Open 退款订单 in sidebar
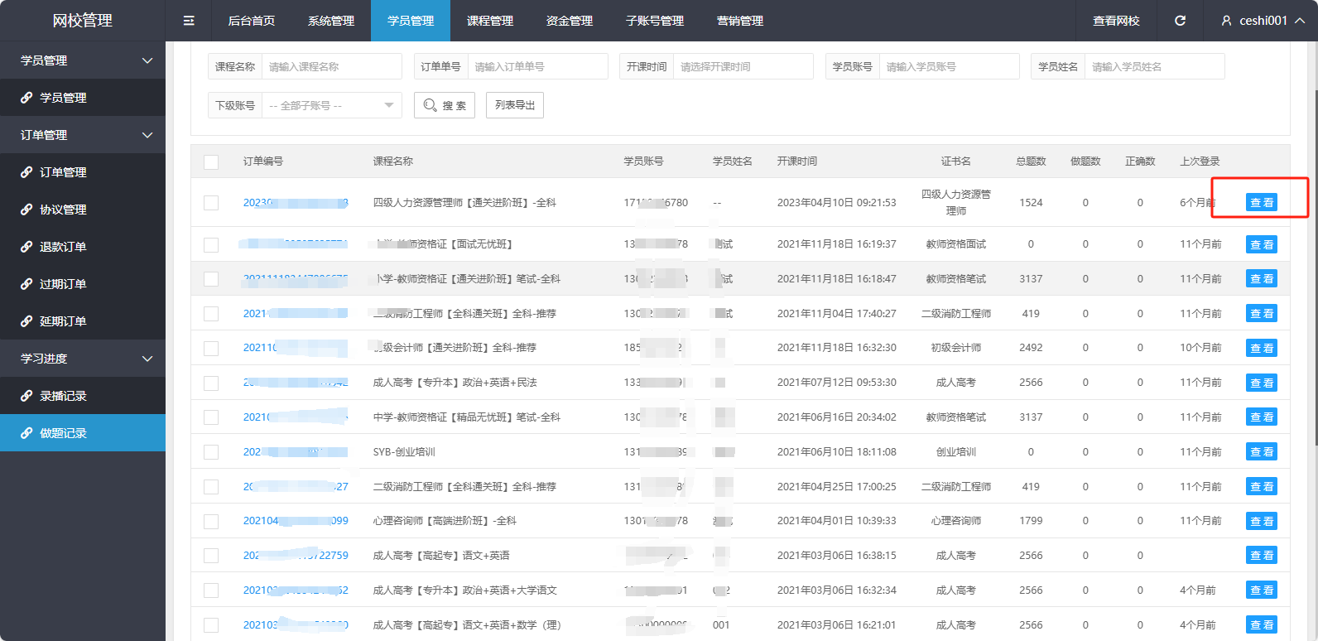Screen dimensions: 1318x641 tap(83, 247)
